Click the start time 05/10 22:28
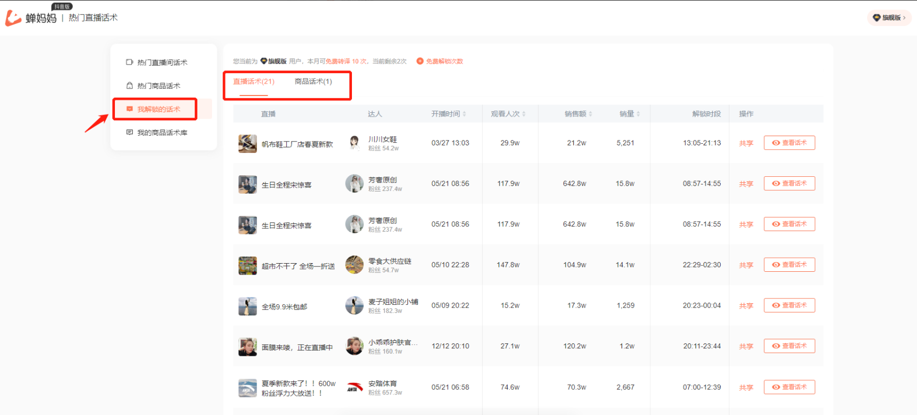Image resolution: width=917 pixels, height=415 pixels. click(x=450, y=265)
